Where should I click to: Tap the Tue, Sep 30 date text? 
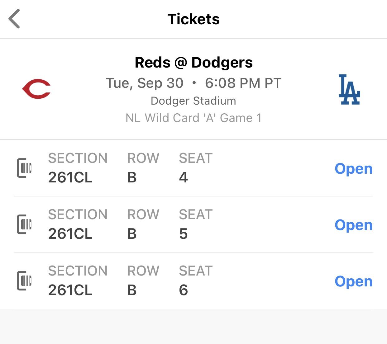[x=145, y=83]
